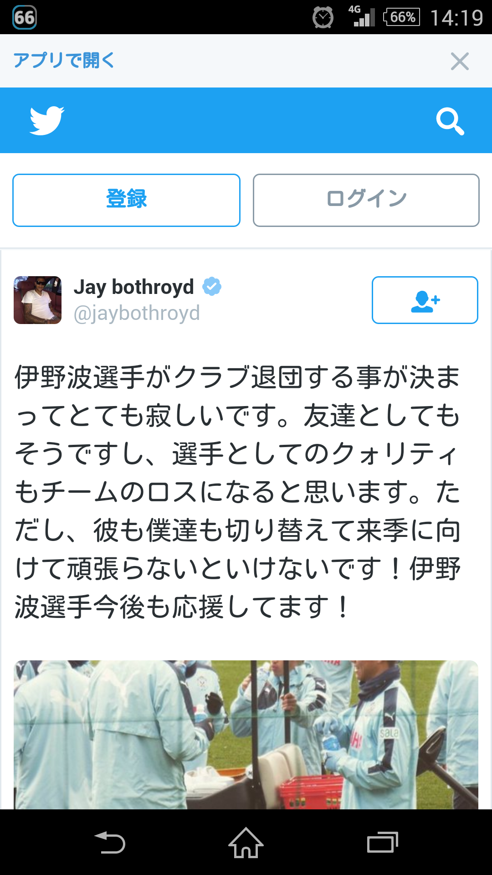Open Android recent apps button
Screen dimensions: 492x875
coord(383,842)
